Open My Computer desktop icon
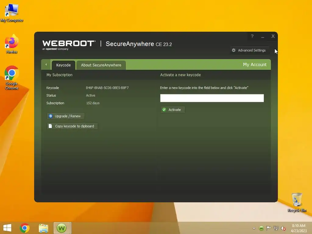The width and height of the screenshot is (312, 234). click(x=12, y=13)
